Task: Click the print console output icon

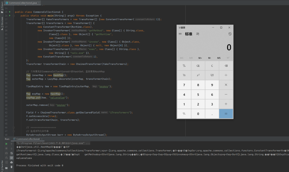Action: [x=12, y=162]
